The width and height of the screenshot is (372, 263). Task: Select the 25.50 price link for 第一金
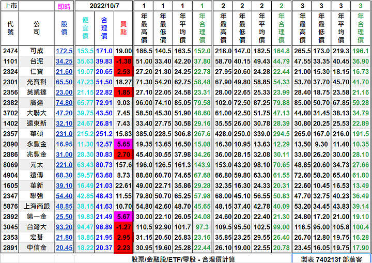(x=64, y=216)
